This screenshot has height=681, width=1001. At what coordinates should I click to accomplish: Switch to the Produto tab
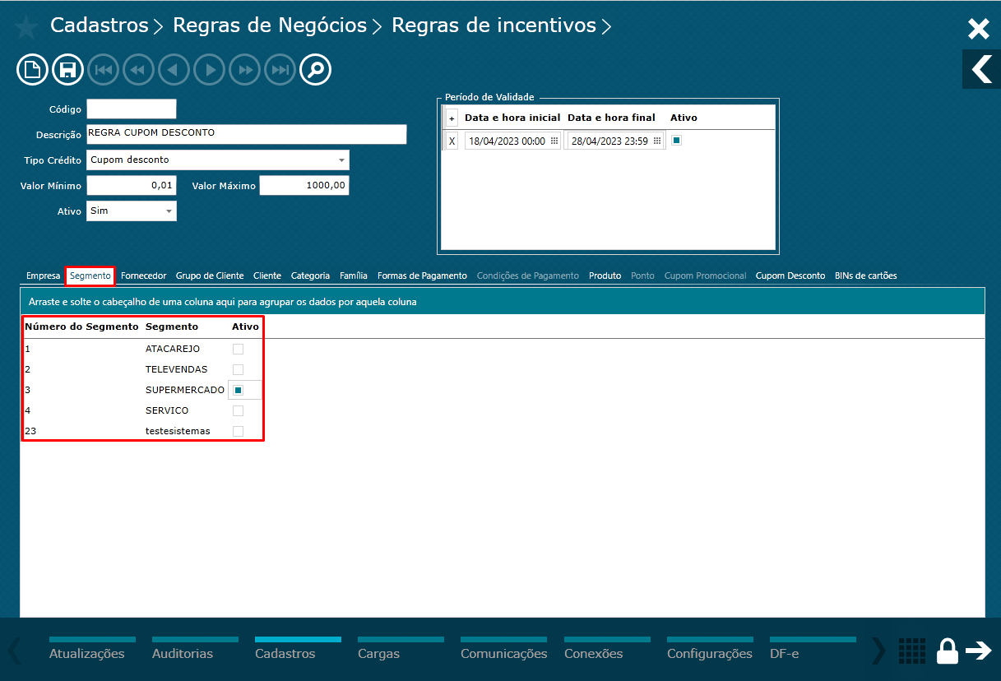pyautogui.click(x=605, y=276)
